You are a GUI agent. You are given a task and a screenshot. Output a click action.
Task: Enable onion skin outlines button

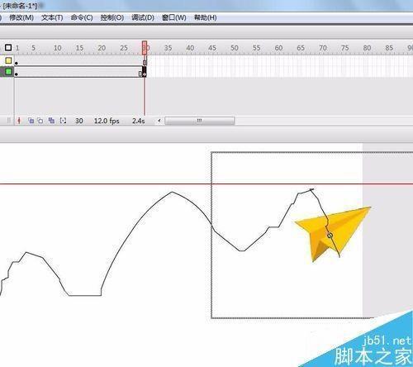tap(40, 121)
